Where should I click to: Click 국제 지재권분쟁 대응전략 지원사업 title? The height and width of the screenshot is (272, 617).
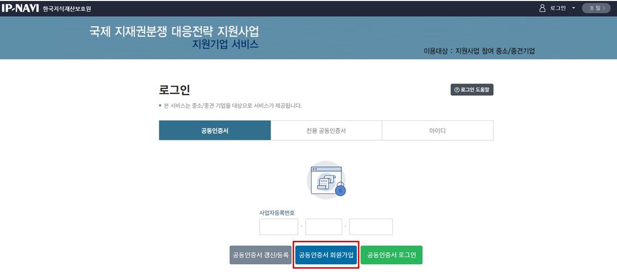click(x=174, y=32)
